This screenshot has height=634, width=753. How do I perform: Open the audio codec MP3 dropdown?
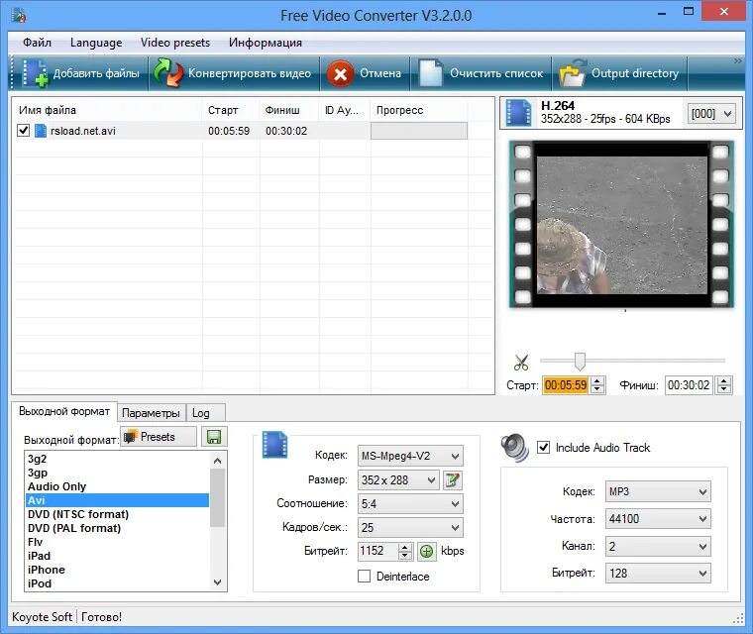coord(658,491)
